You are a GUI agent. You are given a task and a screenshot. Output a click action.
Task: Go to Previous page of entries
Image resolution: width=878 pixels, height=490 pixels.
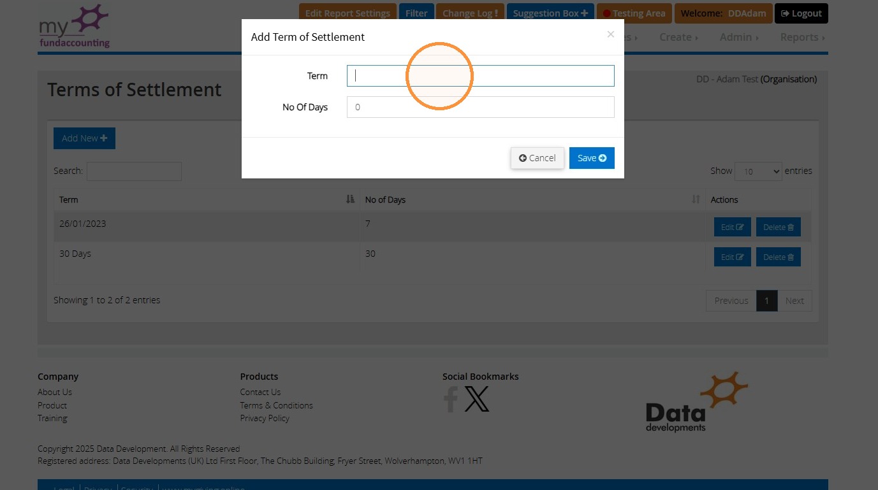coord(731,301)
